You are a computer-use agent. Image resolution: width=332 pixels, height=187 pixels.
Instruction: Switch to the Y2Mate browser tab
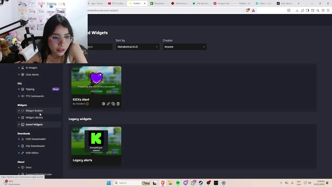[x=243, y=3]
